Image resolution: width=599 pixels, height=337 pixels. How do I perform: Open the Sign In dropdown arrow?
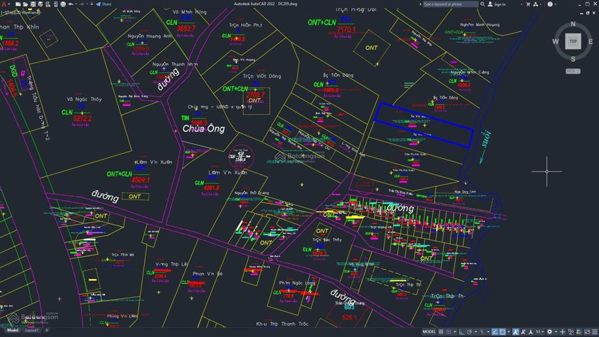521,4
